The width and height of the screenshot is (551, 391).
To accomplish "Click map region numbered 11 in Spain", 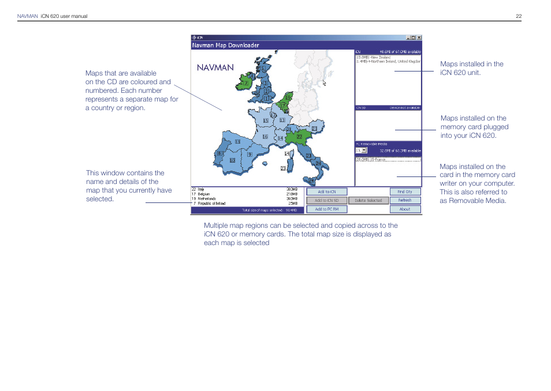I will click(237, 142).
